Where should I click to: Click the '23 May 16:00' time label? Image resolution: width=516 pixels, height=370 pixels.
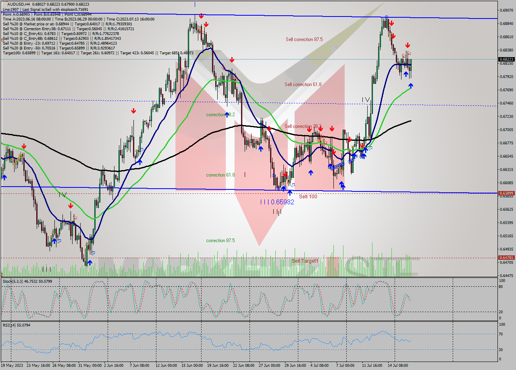(x=38, y=365)
